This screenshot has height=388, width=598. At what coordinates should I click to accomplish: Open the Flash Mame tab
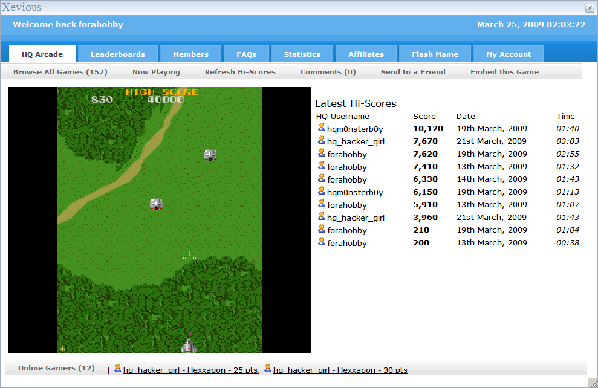click(435, 54)
